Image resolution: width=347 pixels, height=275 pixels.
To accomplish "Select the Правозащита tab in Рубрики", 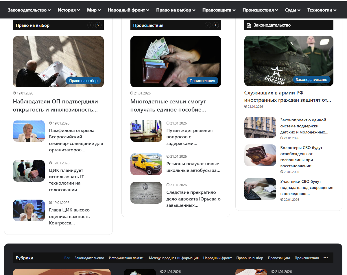I will pyautogui.click(x=279, y=258).
